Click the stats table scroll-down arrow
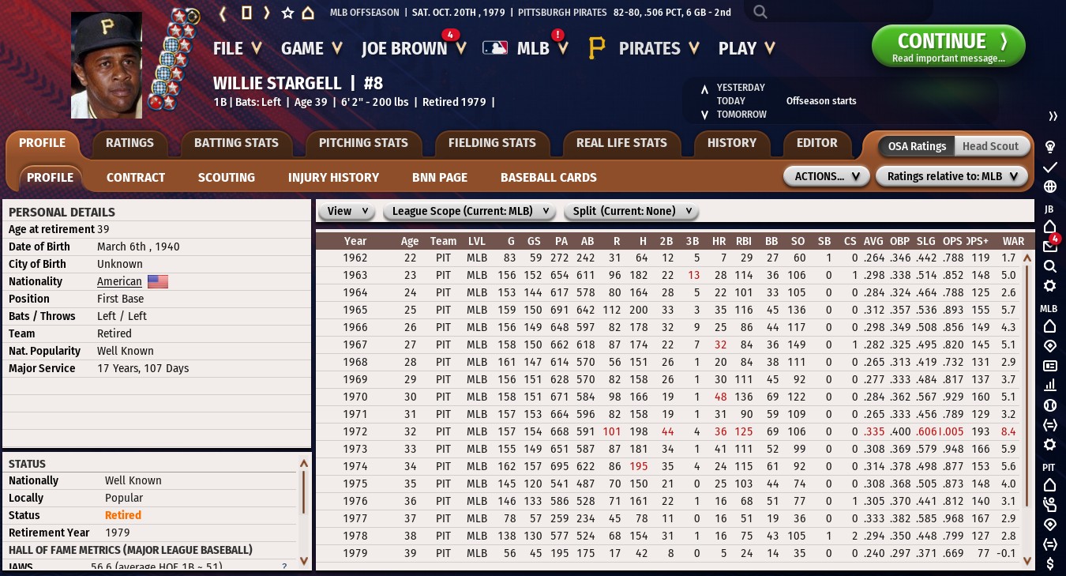Screen dimensions: 1066x576 tap(1027, 561)
